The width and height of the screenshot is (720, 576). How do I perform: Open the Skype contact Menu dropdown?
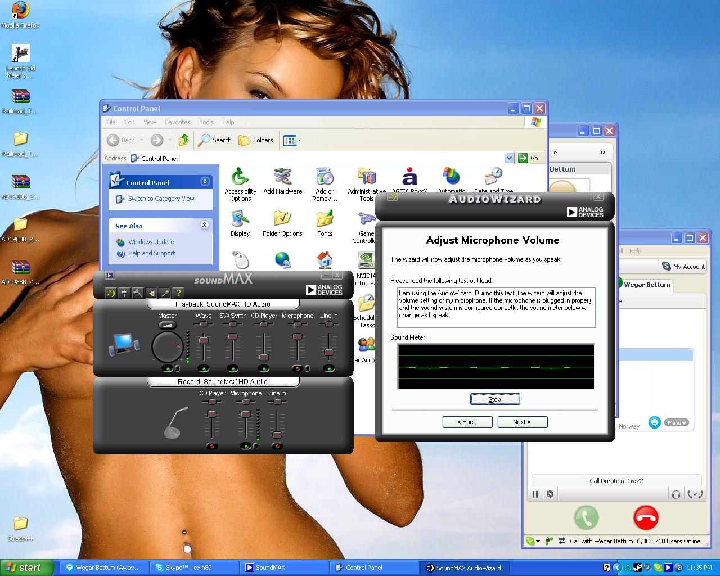[676, 422]
